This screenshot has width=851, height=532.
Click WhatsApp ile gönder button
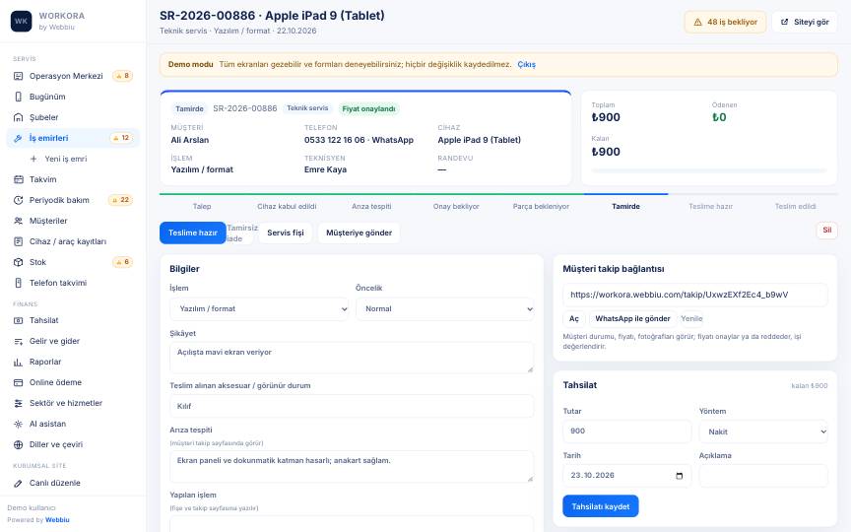(x=632, y=318)
